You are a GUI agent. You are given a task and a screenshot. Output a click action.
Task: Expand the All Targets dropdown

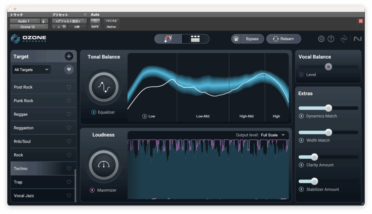coord(31,70)
